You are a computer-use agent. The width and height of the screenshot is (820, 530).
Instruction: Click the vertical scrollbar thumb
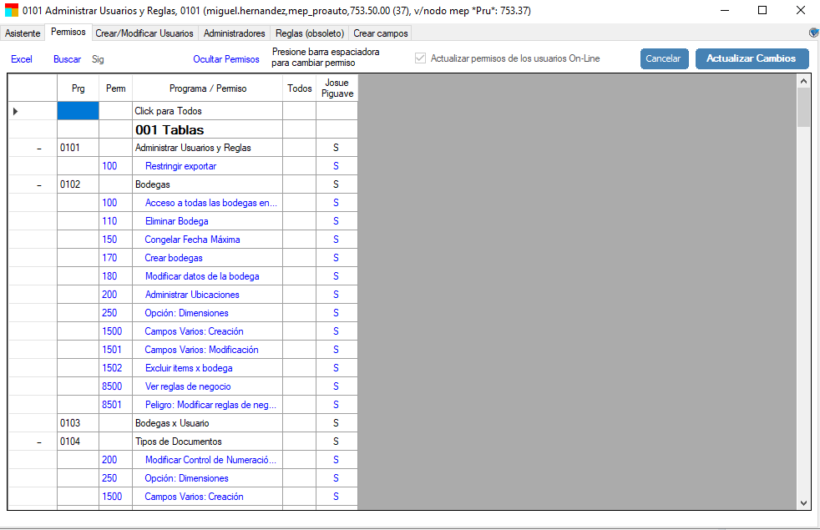[804, 107]
